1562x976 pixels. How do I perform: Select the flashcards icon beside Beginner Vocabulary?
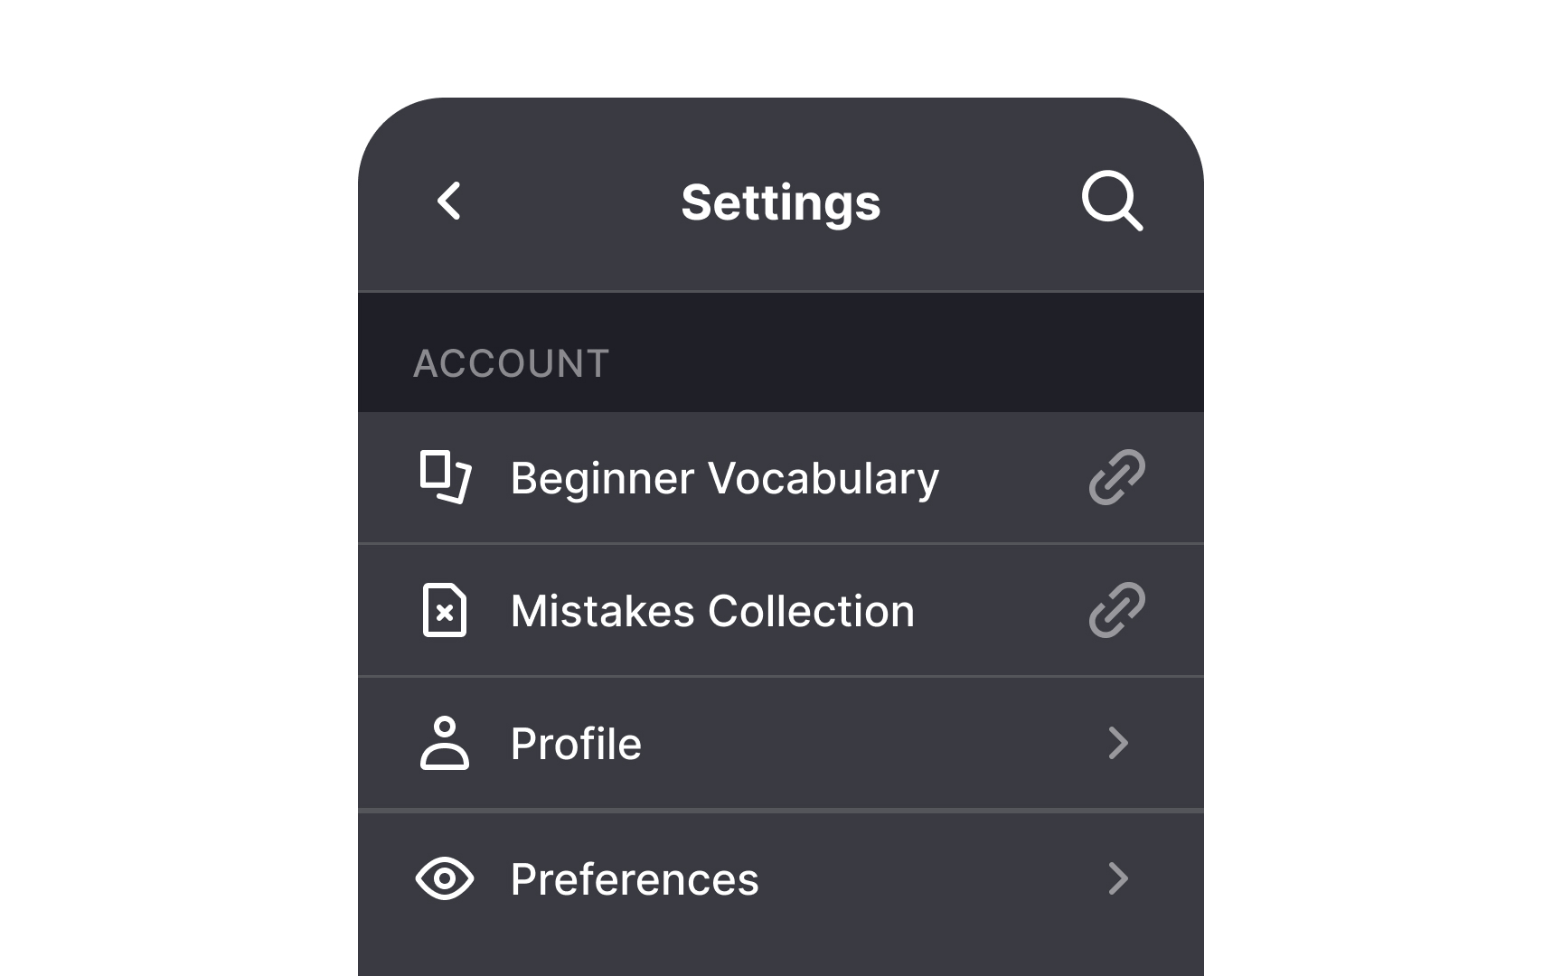444,478
